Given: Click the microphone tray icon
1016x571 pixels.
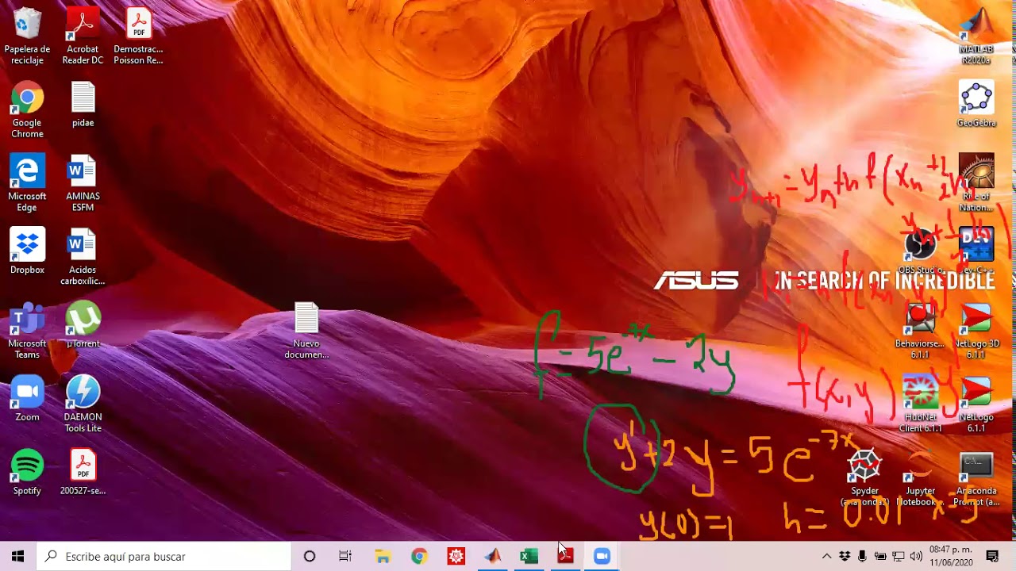Looking at the screenshot, I should [862, 556].
